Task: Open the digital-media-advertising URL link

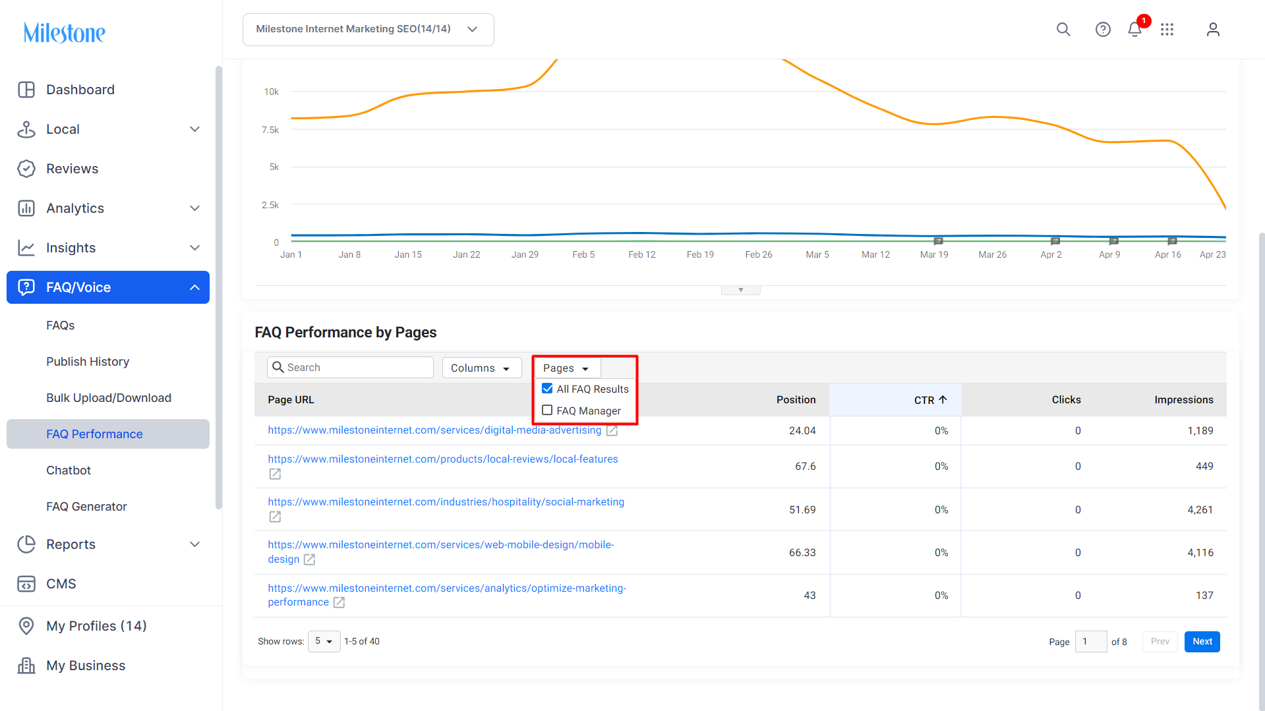Action: 434,430
